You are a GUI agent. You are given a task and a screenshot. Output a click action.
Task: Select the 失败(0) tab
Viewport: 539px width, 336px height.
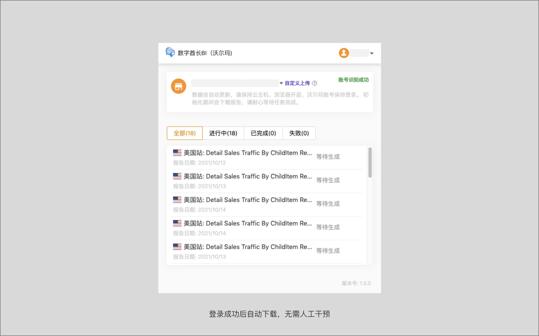coord(299,133)
